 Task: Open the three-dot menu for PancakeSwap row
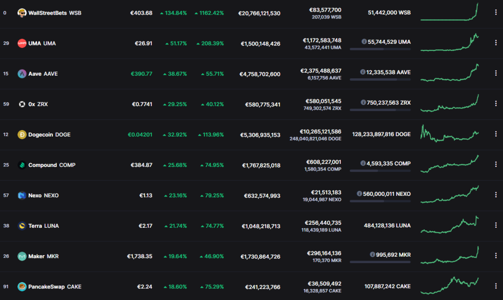click(496, 286)
